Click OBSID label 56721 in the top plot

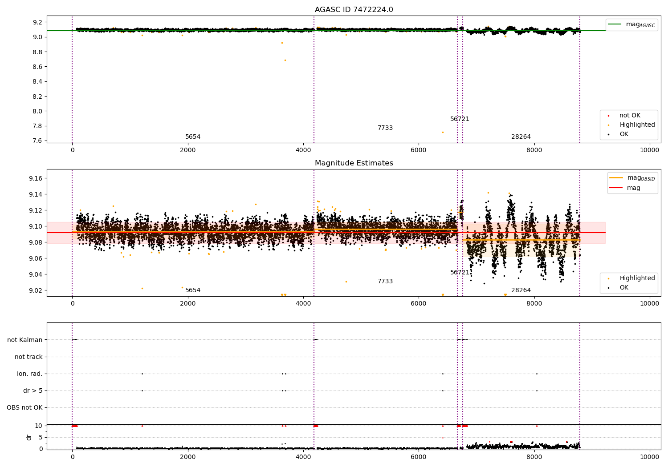pyautogui.click(x=460, y=119)
